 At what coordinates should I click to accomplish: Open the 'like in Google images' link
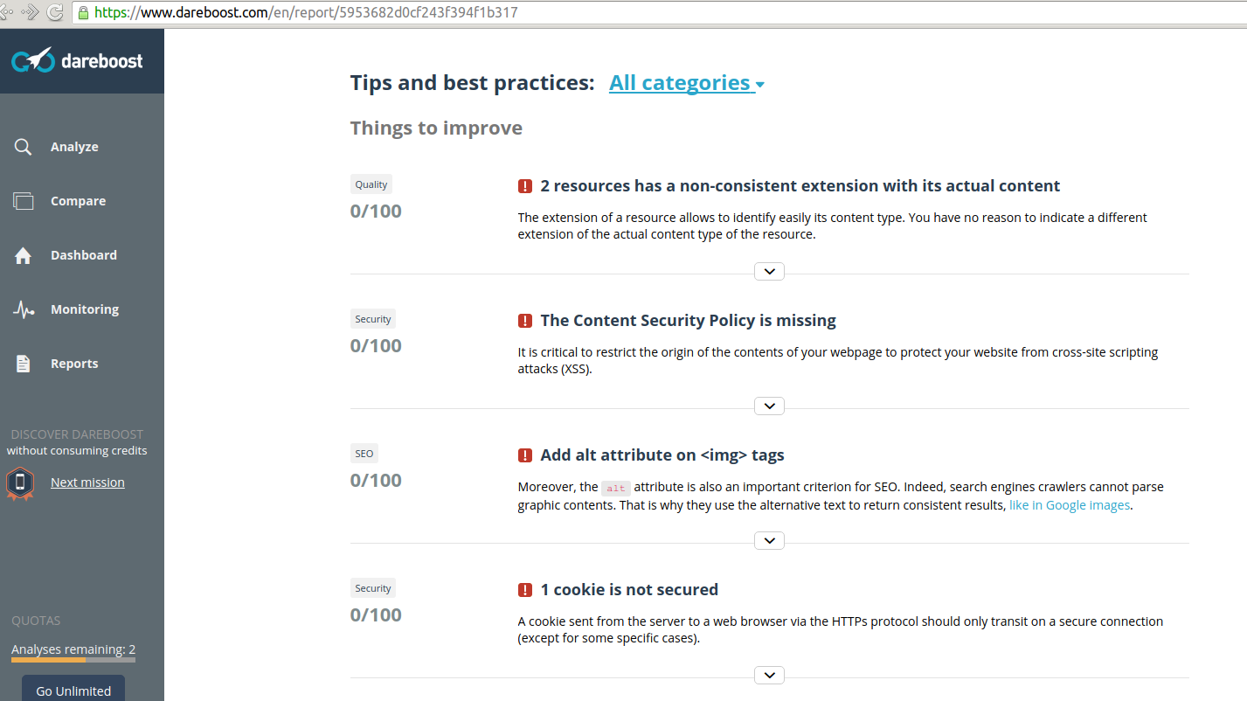coord(1070,505)
